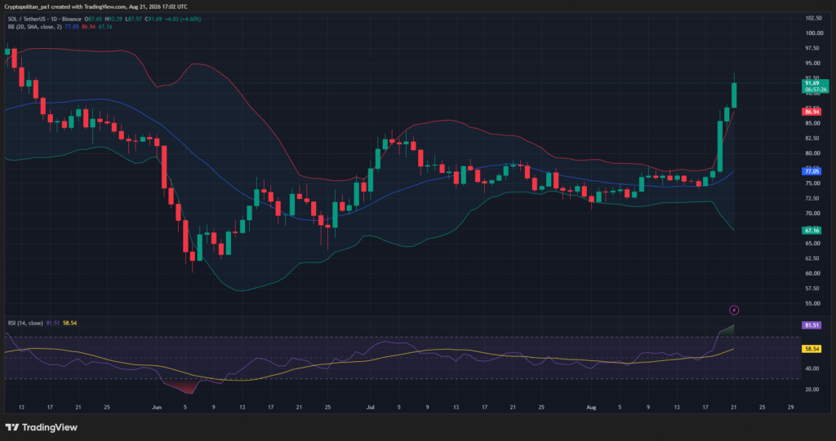This screenshot has height=441, width=836.
Task: Click the 62.50 price axis tick
Action: tap(812, 258)
